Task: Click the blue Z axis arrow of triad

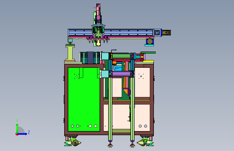Action: pyautogui.click(x=22, y=134)
